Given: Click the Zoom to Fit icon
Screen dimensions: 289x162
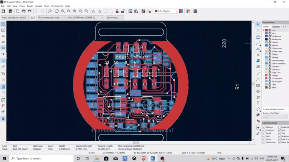Looking at the screenshot, I should (x=75, y=11).
